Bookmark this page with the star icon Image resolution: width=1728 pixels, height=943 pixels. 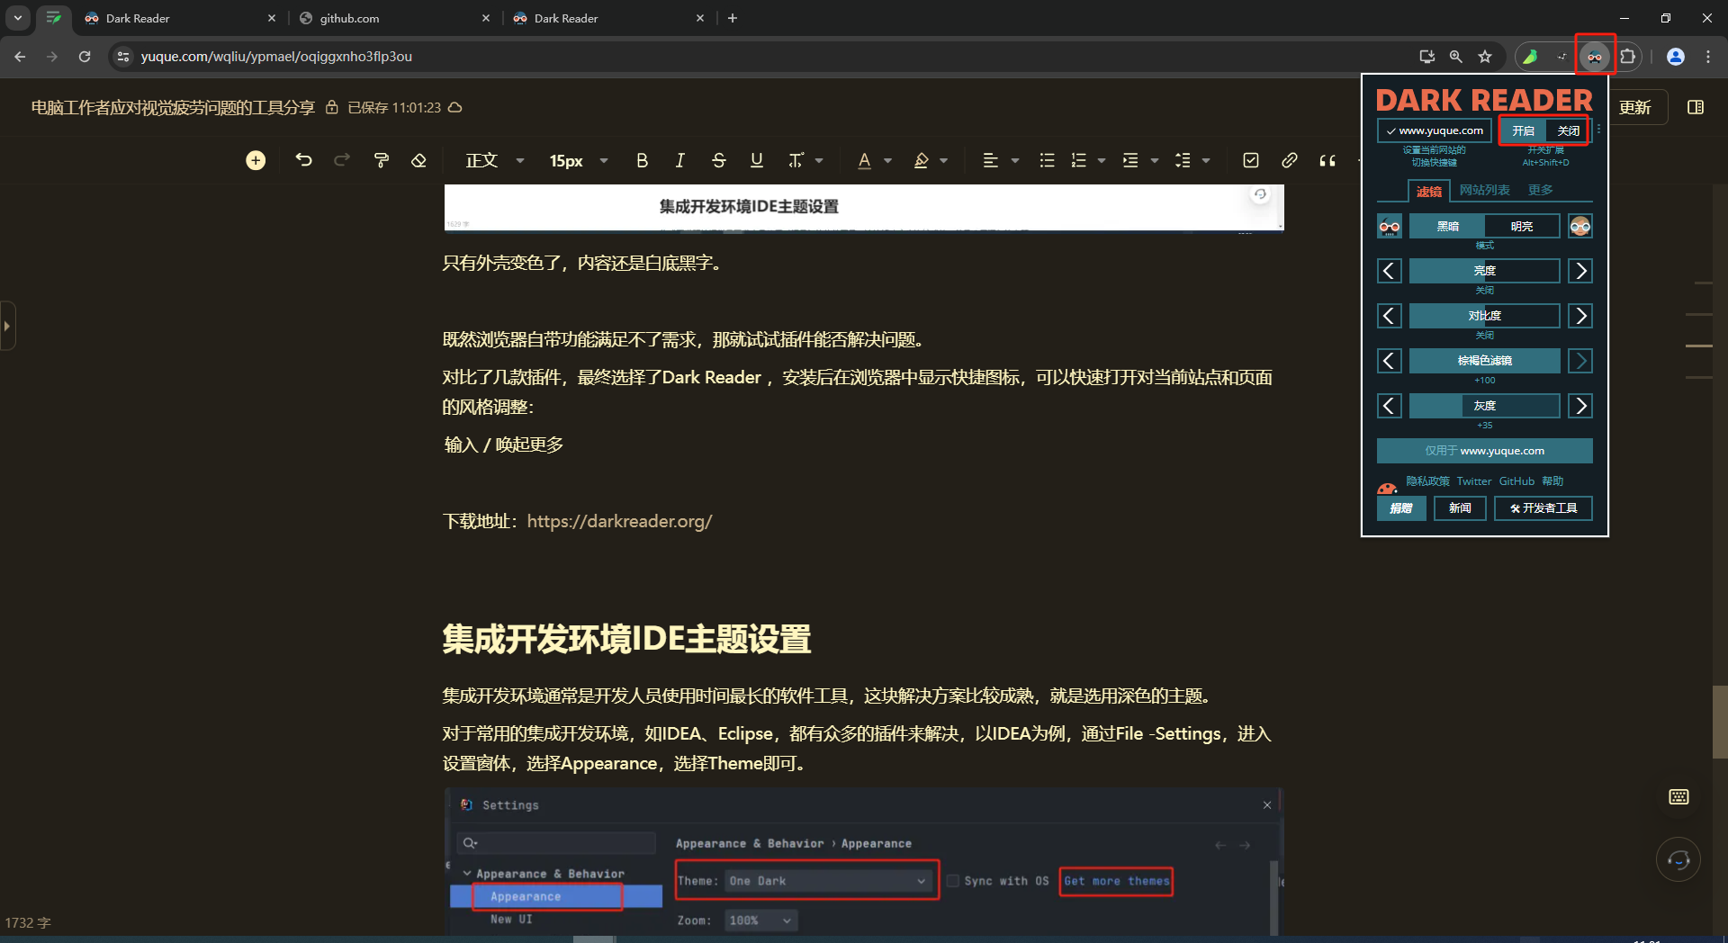pyautogui.click(x=1485, y=57)
